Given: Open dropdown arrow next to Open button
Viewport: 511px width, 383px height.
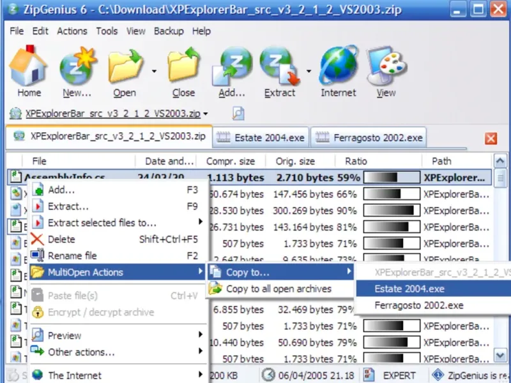Looking at the screenshot, I should pyautogui.click(x=154, y=71).
